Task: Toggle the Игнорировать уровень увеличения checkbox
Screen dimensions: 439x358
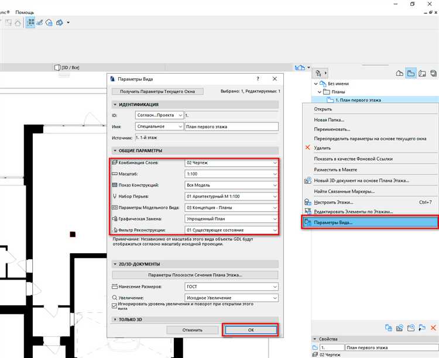Action: pyautogui.click(x=114, y=306)
